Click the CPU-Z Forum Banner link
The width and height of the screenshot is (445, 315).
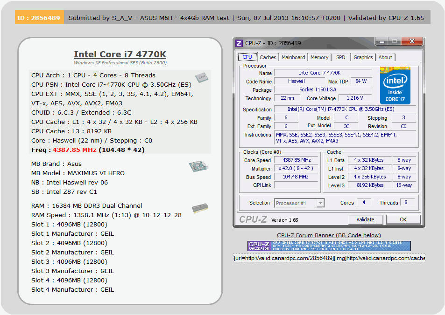(329, 235)
